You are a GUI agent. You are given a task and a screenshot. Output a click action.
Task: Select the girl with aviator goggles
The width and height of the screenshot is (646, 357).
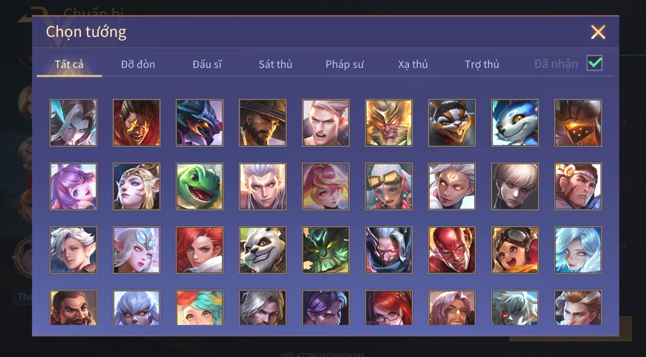[x=515, y=250]
